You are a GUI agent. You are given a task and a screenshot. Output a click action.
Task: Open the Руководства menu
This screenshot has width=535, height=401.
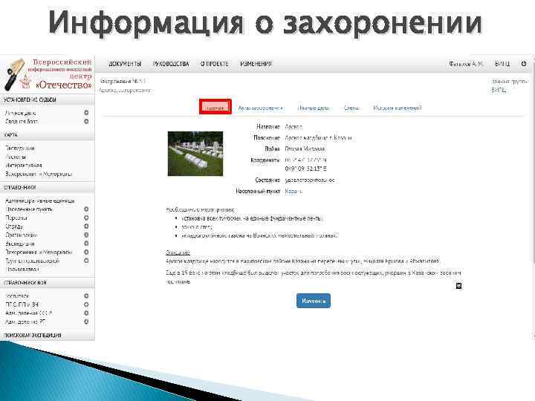[171, 64]
